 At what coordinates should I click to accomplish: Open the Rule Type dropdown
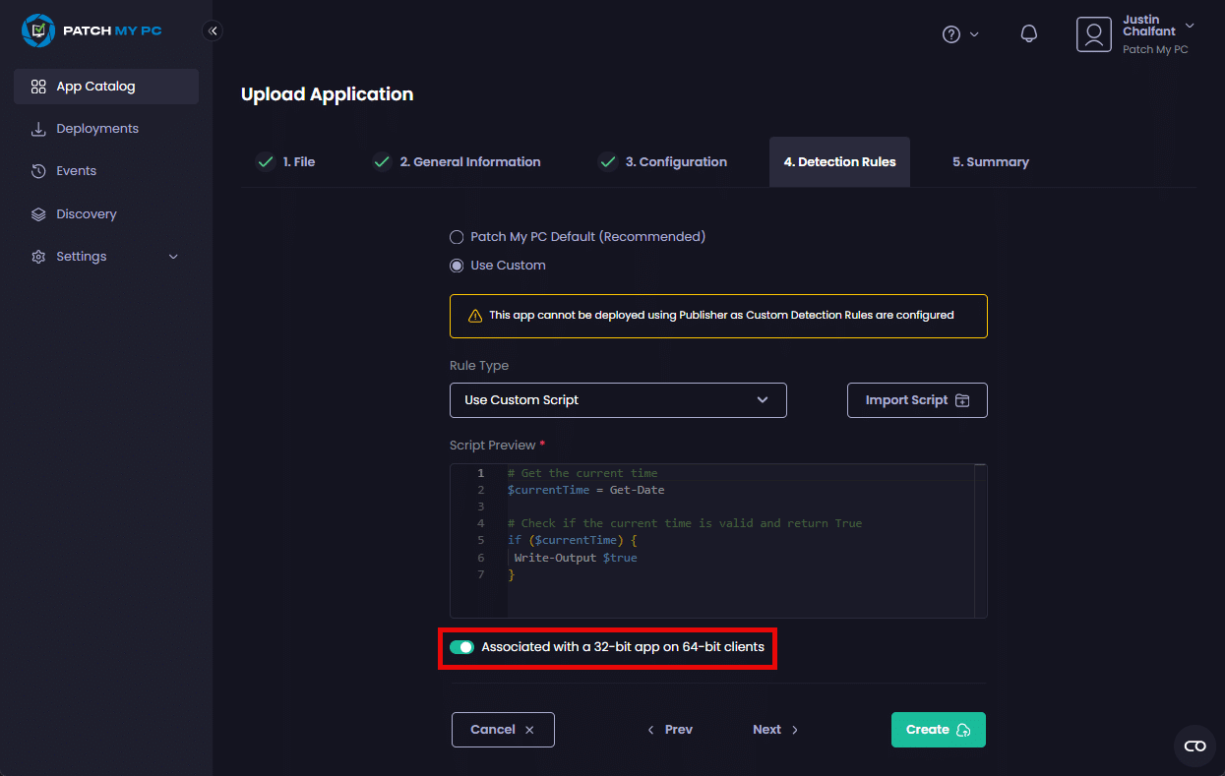coord(618,400)
